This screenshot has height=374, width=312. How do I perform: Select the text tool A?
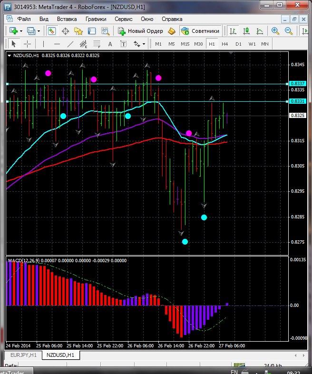(110, 44)
